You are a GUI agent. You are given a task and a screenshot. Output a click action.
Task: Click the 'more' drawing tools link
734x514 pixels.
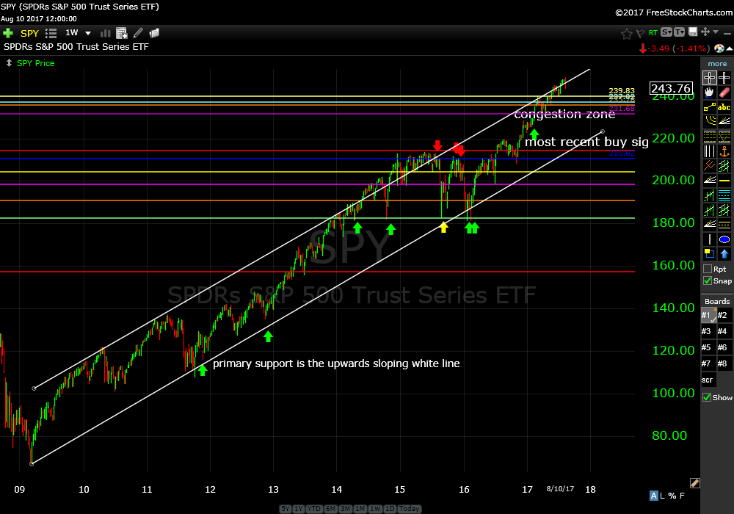click(x=716, y=64)
